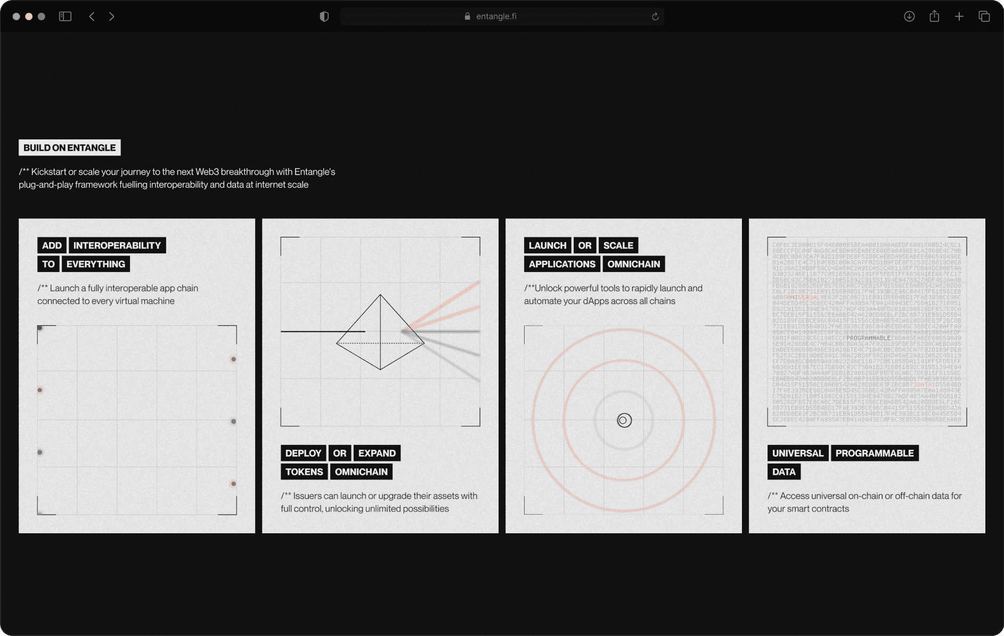Show the tab overview icon

[984, 16]
